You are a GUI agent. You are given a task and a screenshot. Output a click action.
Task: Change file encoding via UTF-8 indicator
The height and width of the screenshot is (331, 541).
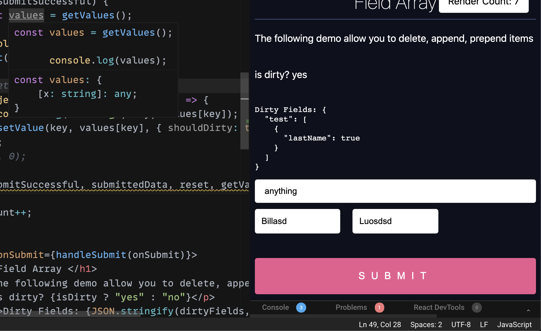461,324
